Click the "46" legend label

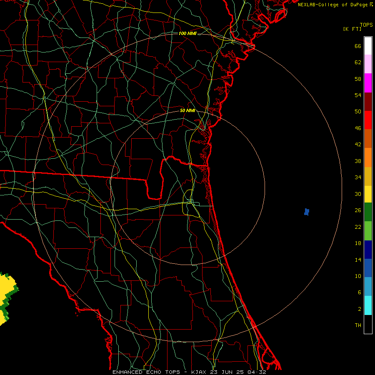click(358, 128)
